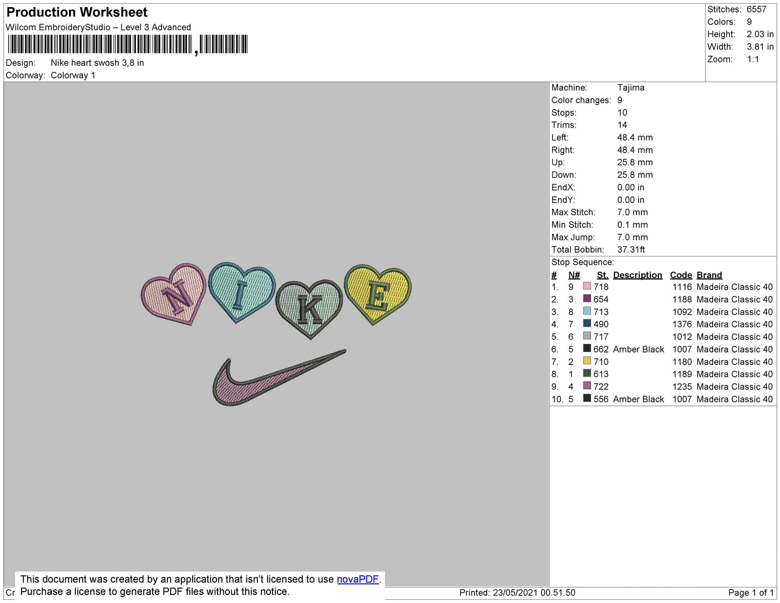Click dark blue swatch for thread 1376
Image resolution: width=780 pixels, height=603 pixels.
tap(587, 323)
